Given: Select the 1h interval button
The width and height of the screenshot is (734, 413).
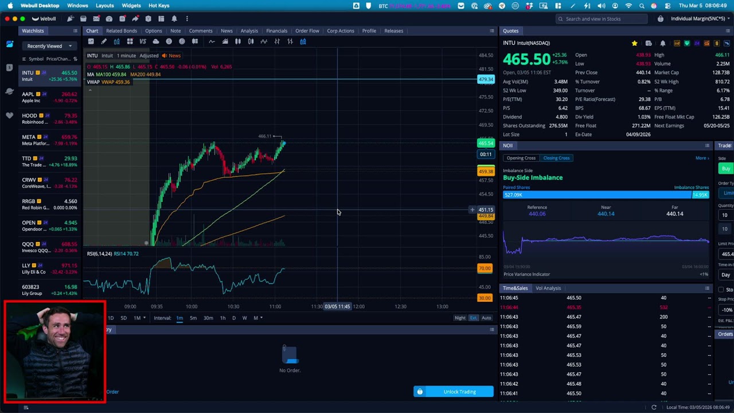Looking at the screenshot, I should 222,318.
